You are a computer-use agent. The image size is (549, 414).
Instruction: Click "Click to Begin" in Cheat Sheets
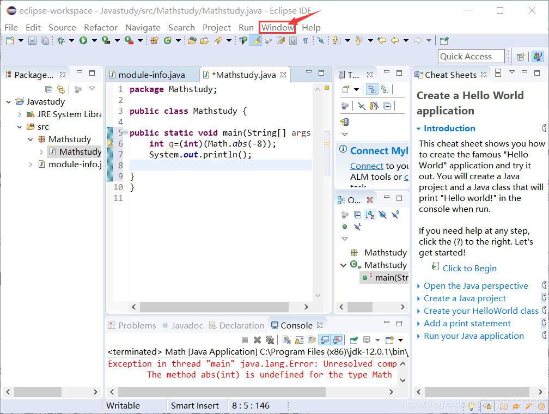[469, 268]
